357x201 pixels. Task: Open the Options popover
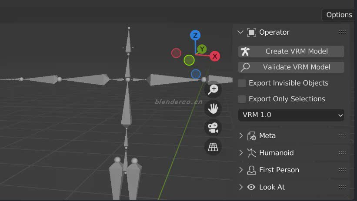click(x=339, y=15)
